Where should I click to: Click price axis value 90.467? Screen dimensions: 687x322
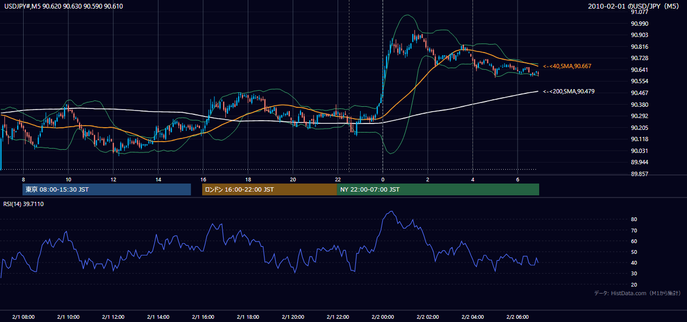pos(639,93)
